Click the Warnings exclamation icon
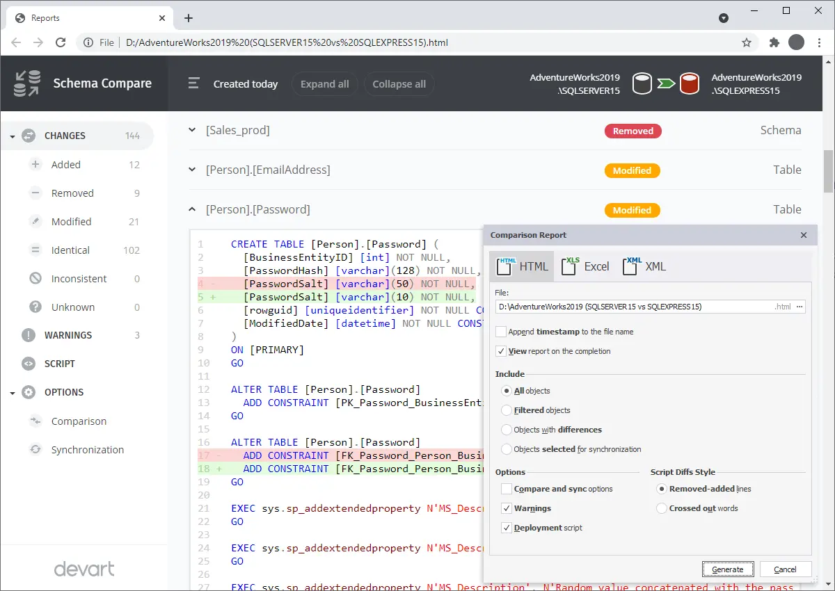The image size is (835, 591). [x=29, y=335]
